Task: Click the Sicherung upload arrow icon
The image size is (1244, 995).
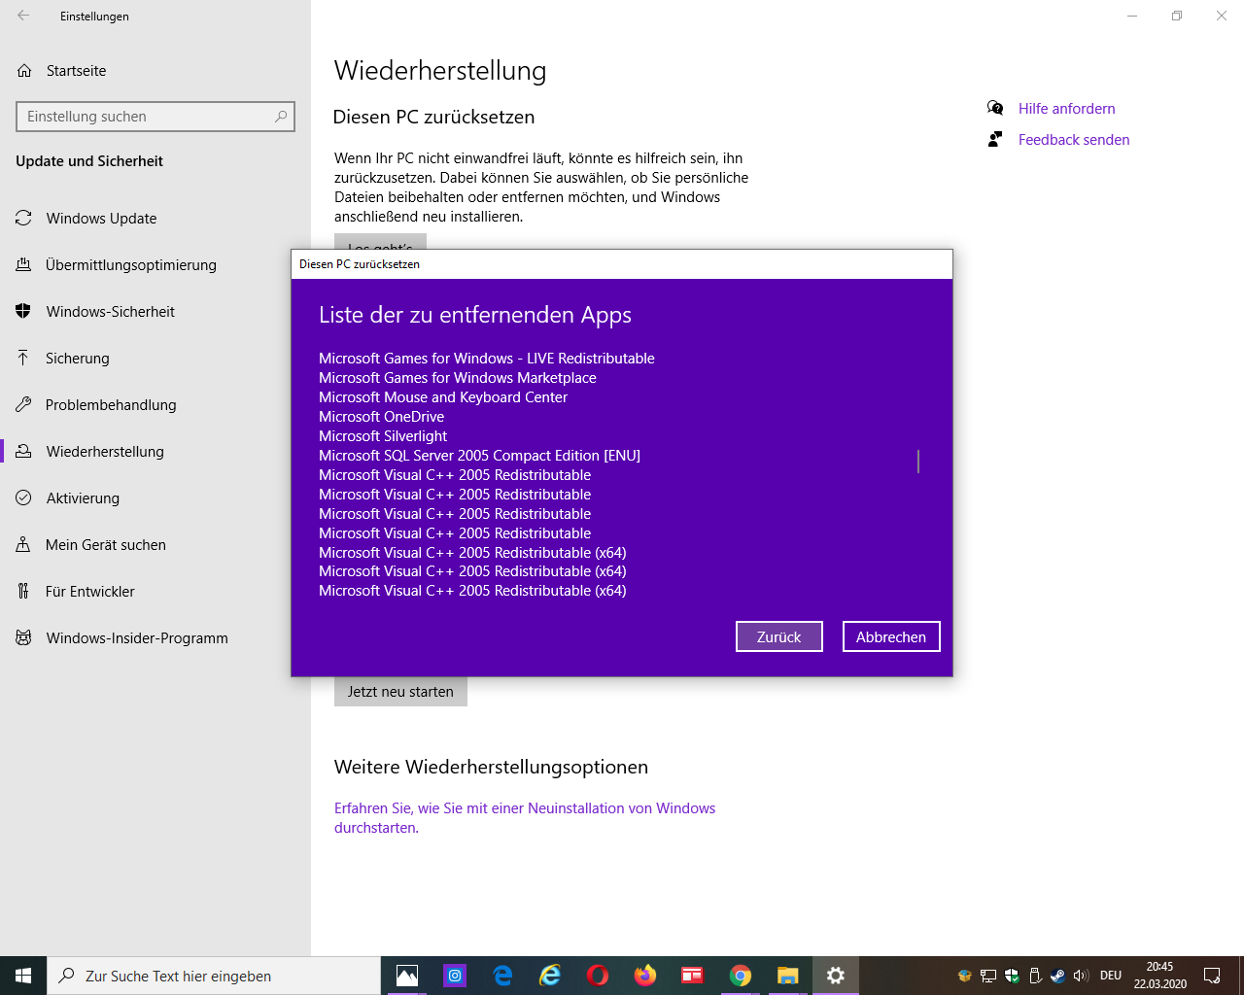Action: point(23,359)
